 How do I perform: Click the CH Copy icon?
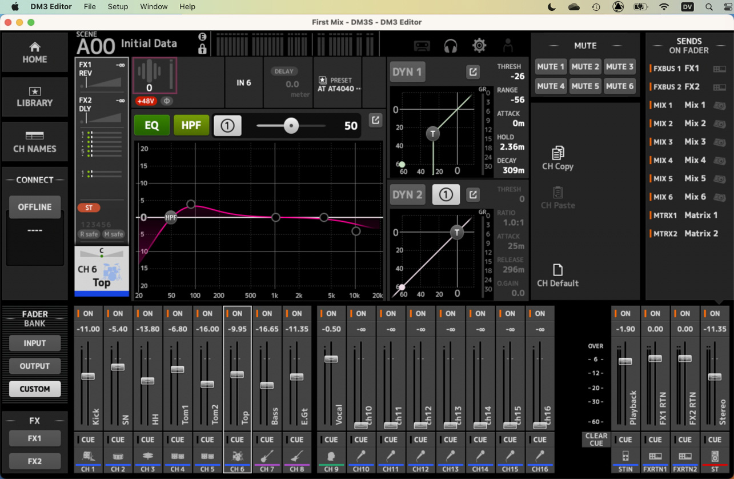pyautogui.click(x=557, y=153)
